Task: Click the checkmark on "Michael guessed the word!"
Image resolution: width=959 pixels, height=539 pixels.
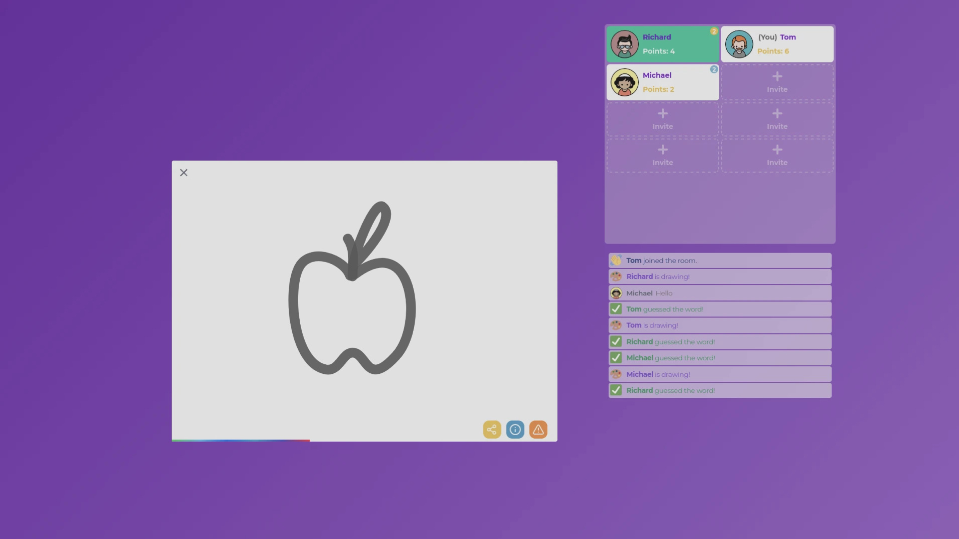Action: pos(615,357)
